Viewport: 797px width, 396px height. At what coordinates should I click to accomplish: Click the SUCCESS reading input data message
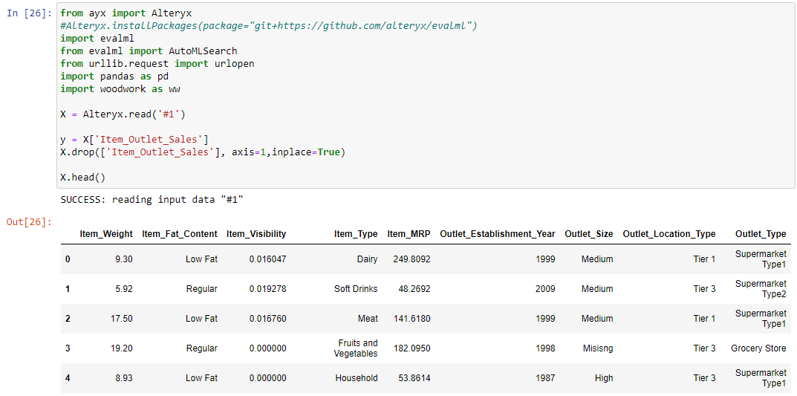pyautogui.click(x=152, y=200)
